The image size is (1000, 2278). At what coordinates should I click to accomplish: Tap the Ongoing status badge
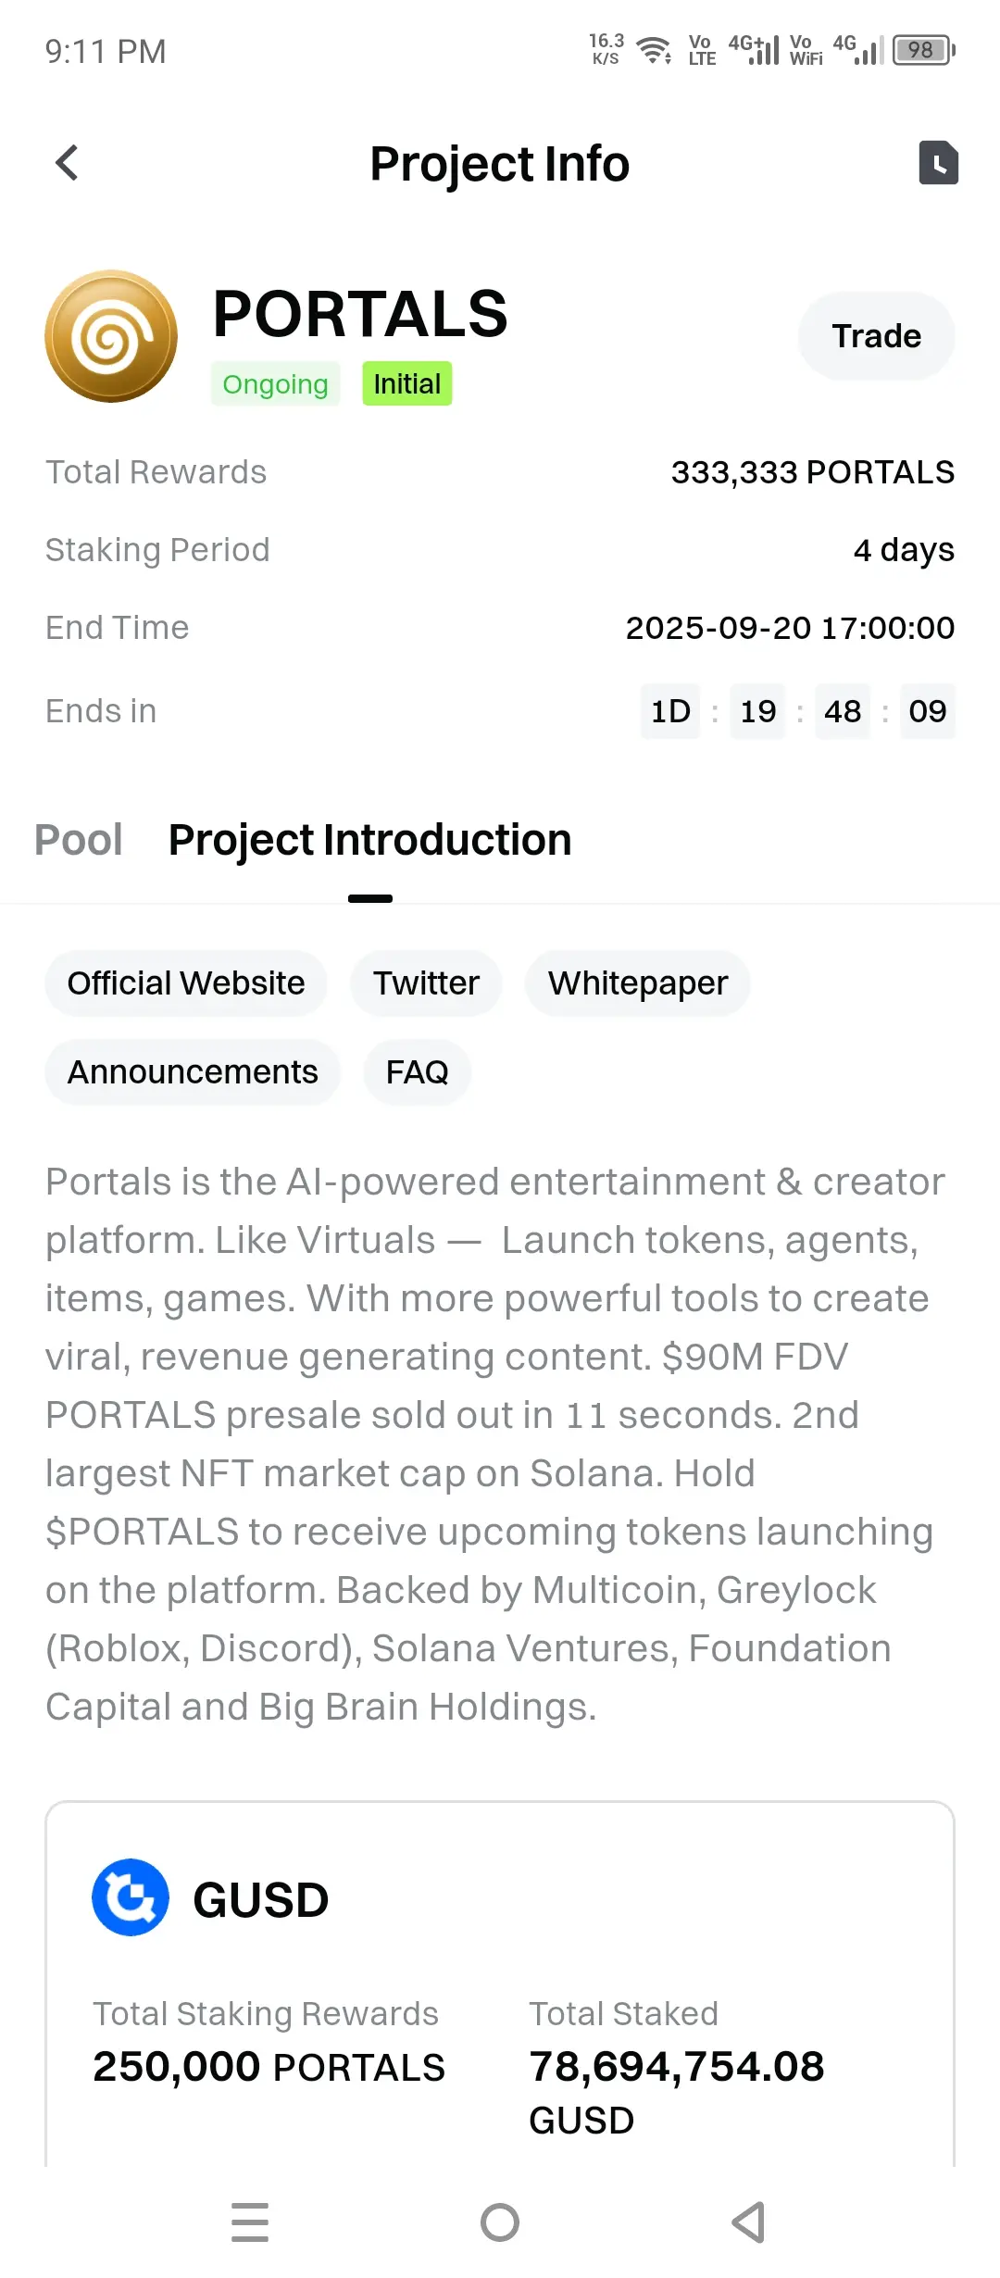click(x=275, y=383)
